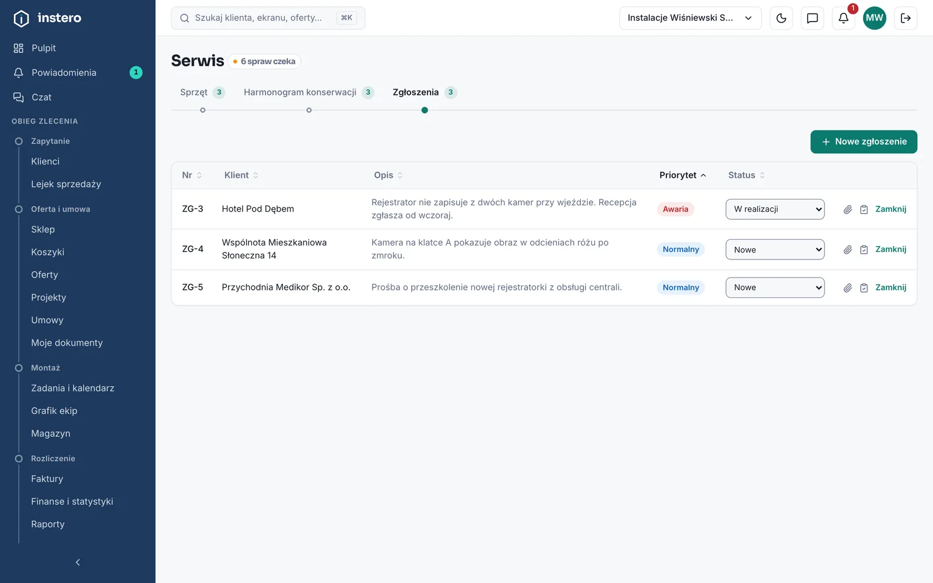Click Nowe zgłoszenie button
The height and width of the screenshot is (583, 933).
pos(864,142)
